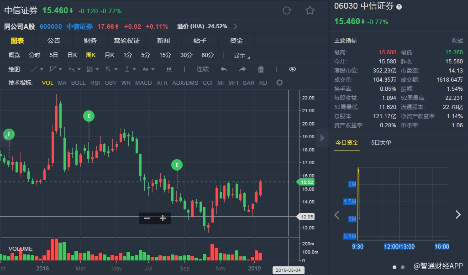Add stock to favorites with star icon

click(x=310, y=10)
